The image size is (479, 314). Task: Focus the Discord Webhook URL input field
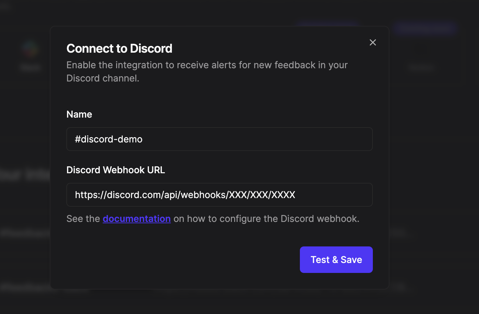219,195
